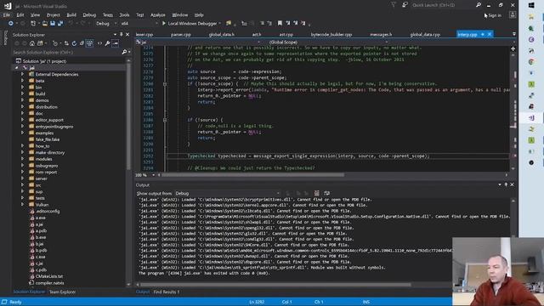Toggle word wrap in Output window
The height and width of the screenshot is (306, 544).
point(326,193)
